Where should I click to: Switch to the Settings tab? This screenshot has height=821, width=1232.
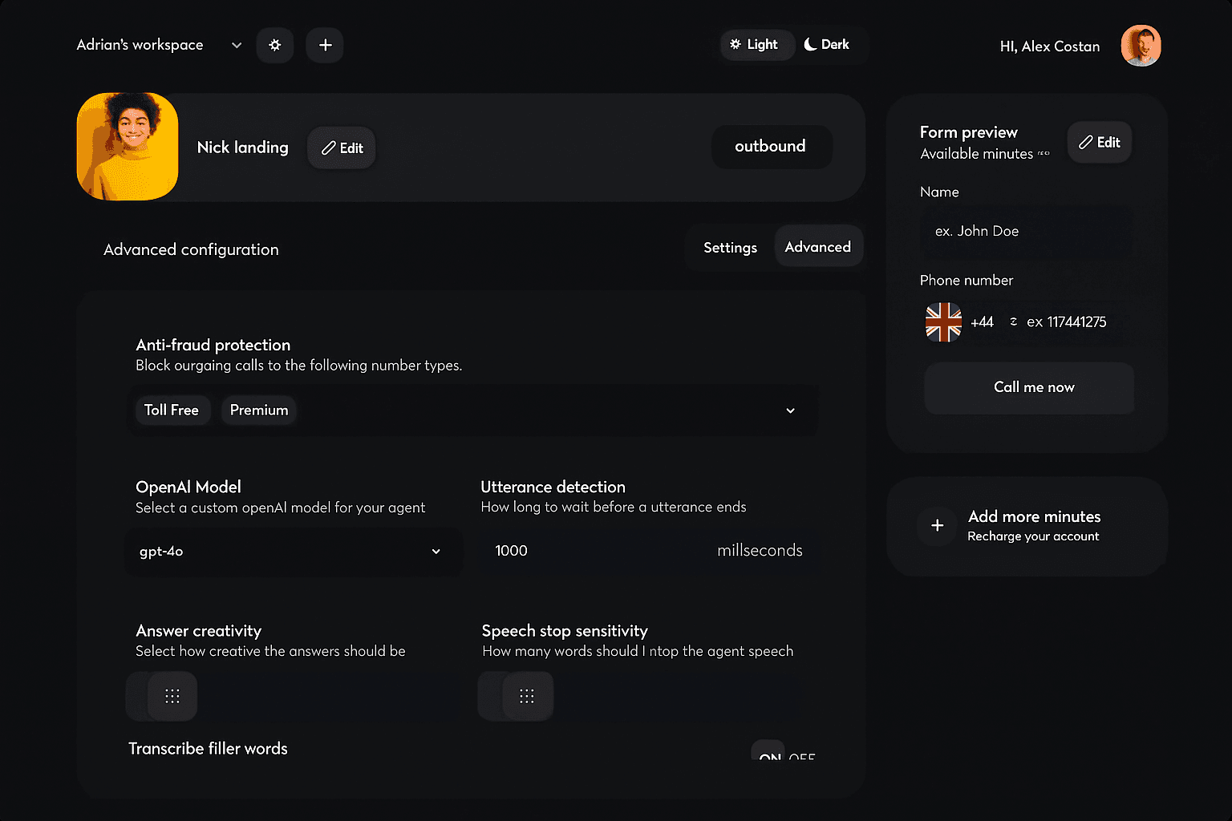coord(730,247)
